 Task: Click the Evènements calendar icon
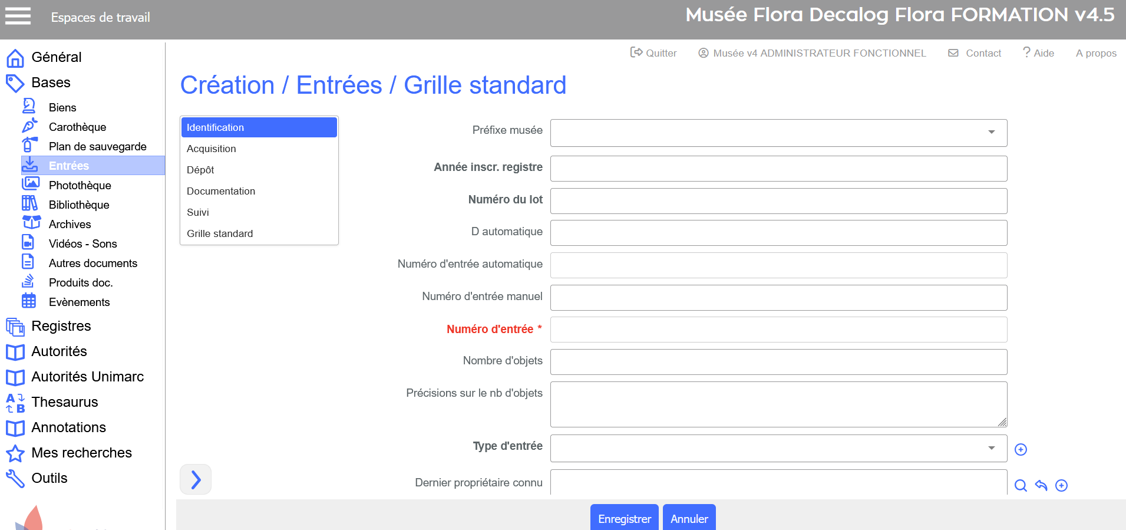point(29,301)
